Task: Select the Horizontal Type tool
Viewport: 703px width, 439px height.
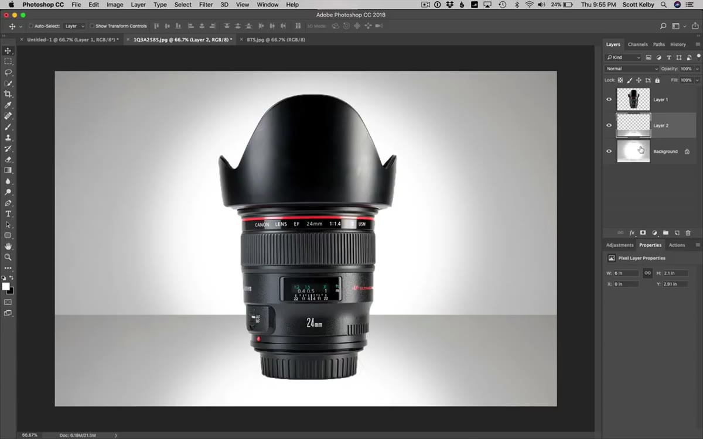Action: point(8,214)
